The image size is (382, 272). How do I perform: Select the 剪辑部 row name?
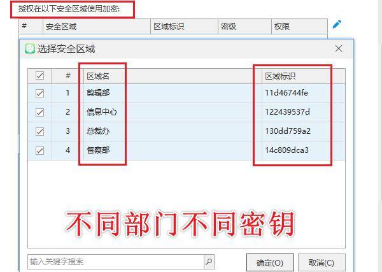click(98, 93)
